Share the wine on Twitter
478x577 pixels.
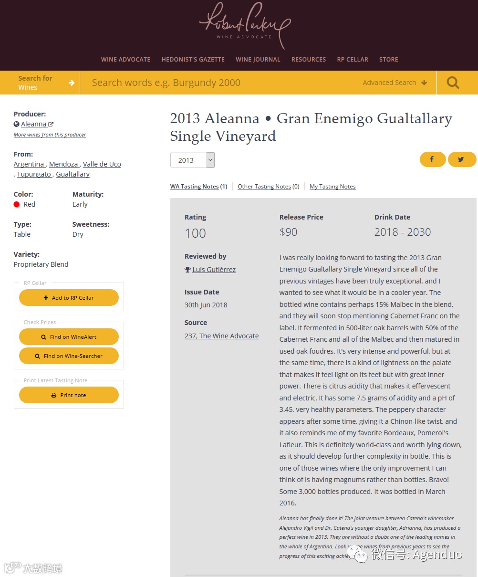[x=461, y=159]
